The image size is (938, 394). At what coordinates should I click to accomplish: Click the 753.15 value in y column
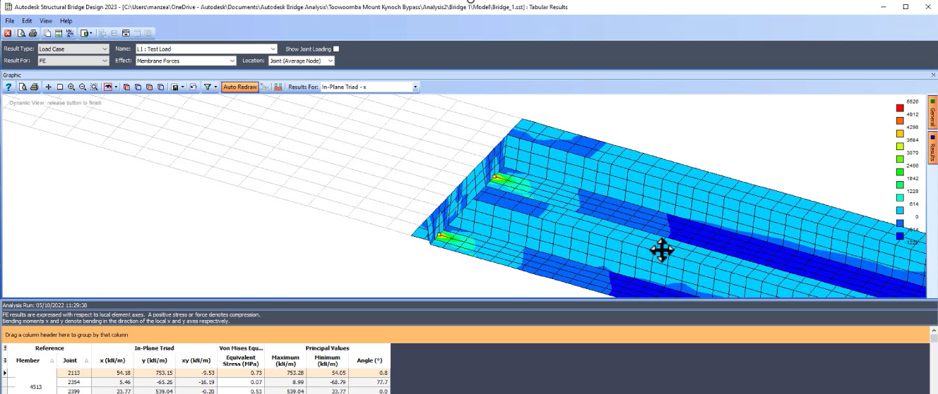click(154, 372)
